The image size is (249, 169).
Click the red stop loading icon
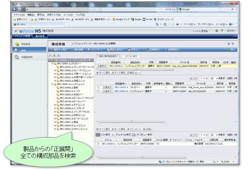[x=174, y=9]
